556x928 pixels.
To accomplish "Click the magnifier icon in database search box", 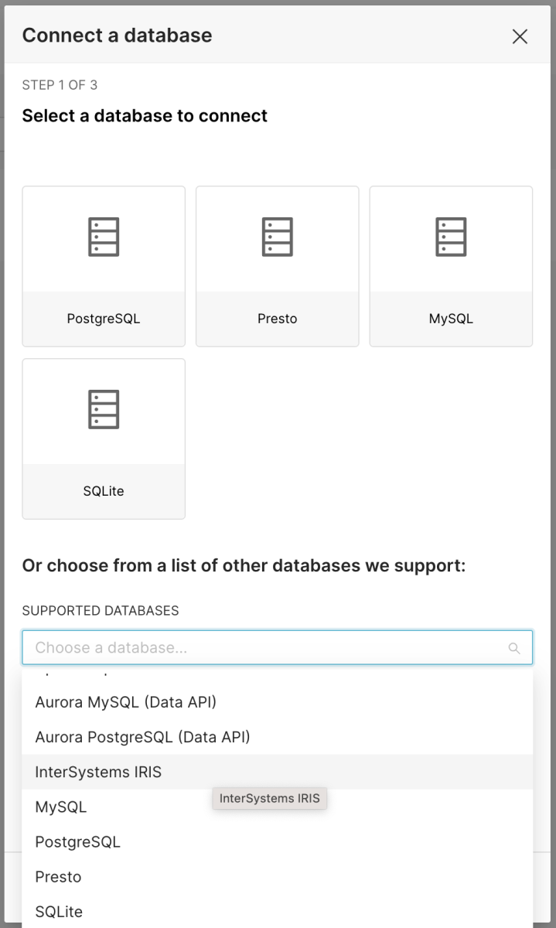I will click(514, 648).
